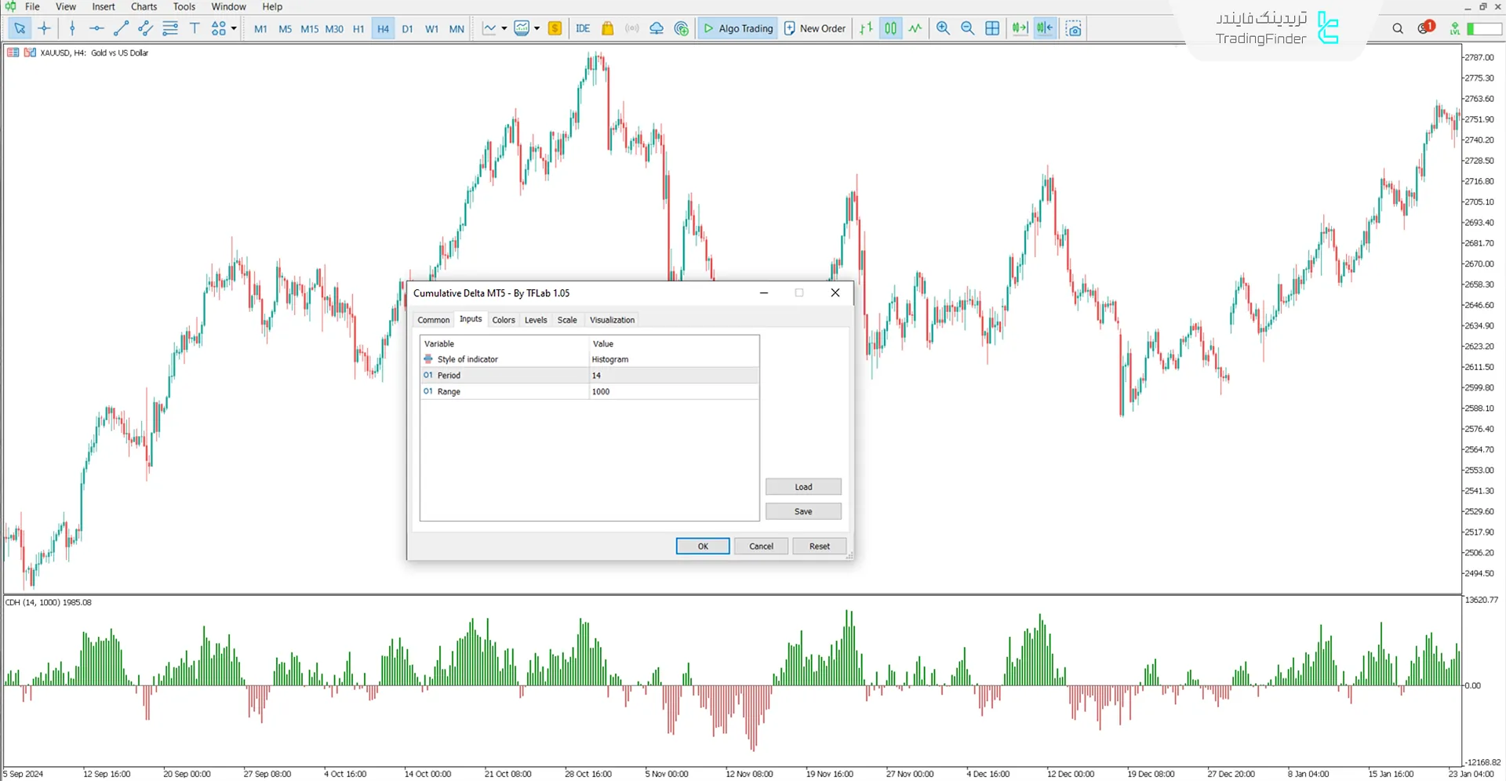Toggle Algo Trading on or off
The height and width of the screenshot is (781, 1506).
coord(737,28)
